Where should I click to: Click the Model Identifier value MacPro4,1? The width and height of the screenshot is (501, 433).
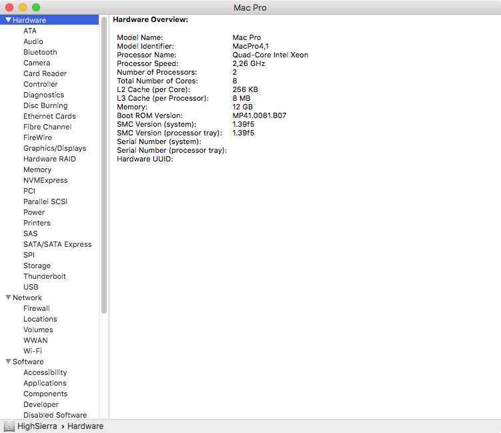click(251, 46)
